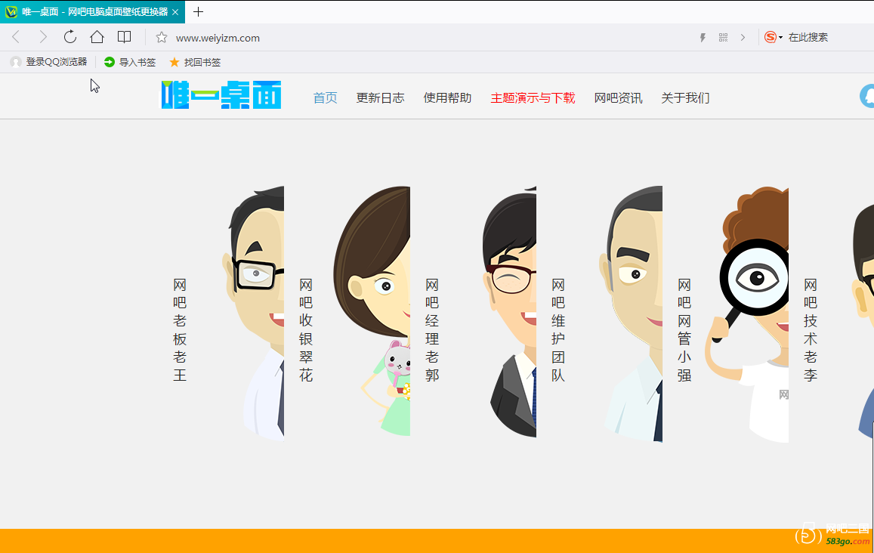
Task: Reload the page with the refresh icon
Action: click(70, 37)
